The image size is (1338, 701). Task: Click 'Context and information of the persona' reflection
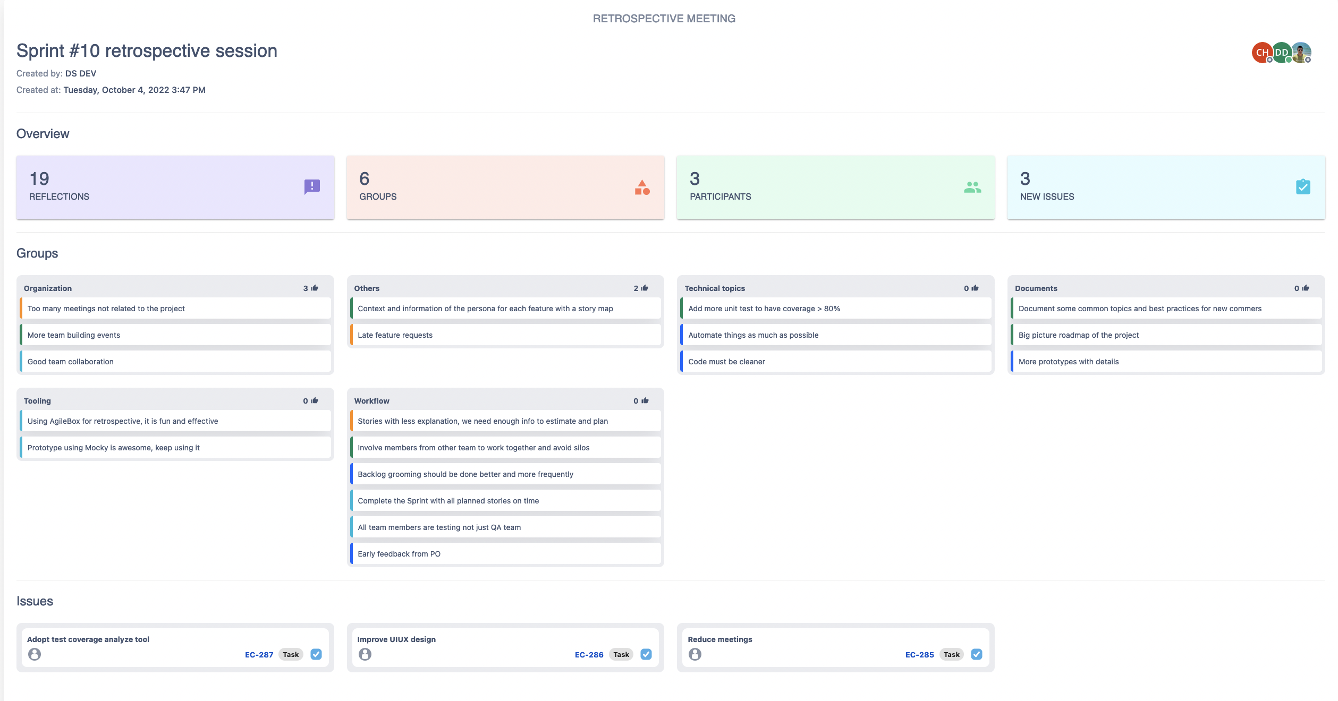click(505, 309)
